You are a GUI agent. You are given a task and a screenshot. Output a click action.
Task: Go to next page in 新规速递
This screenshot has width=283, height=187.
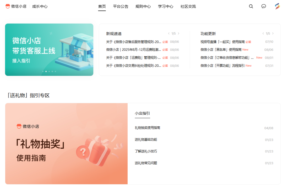178,33
